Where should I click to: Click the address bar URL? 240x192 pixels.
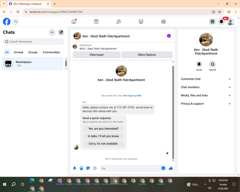(56, 12)
